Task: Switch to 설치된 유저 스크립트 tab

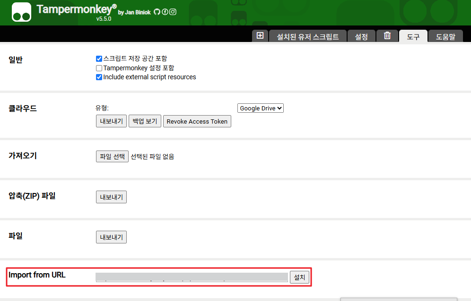Action: pyautogui.click(x=307, y=37)
